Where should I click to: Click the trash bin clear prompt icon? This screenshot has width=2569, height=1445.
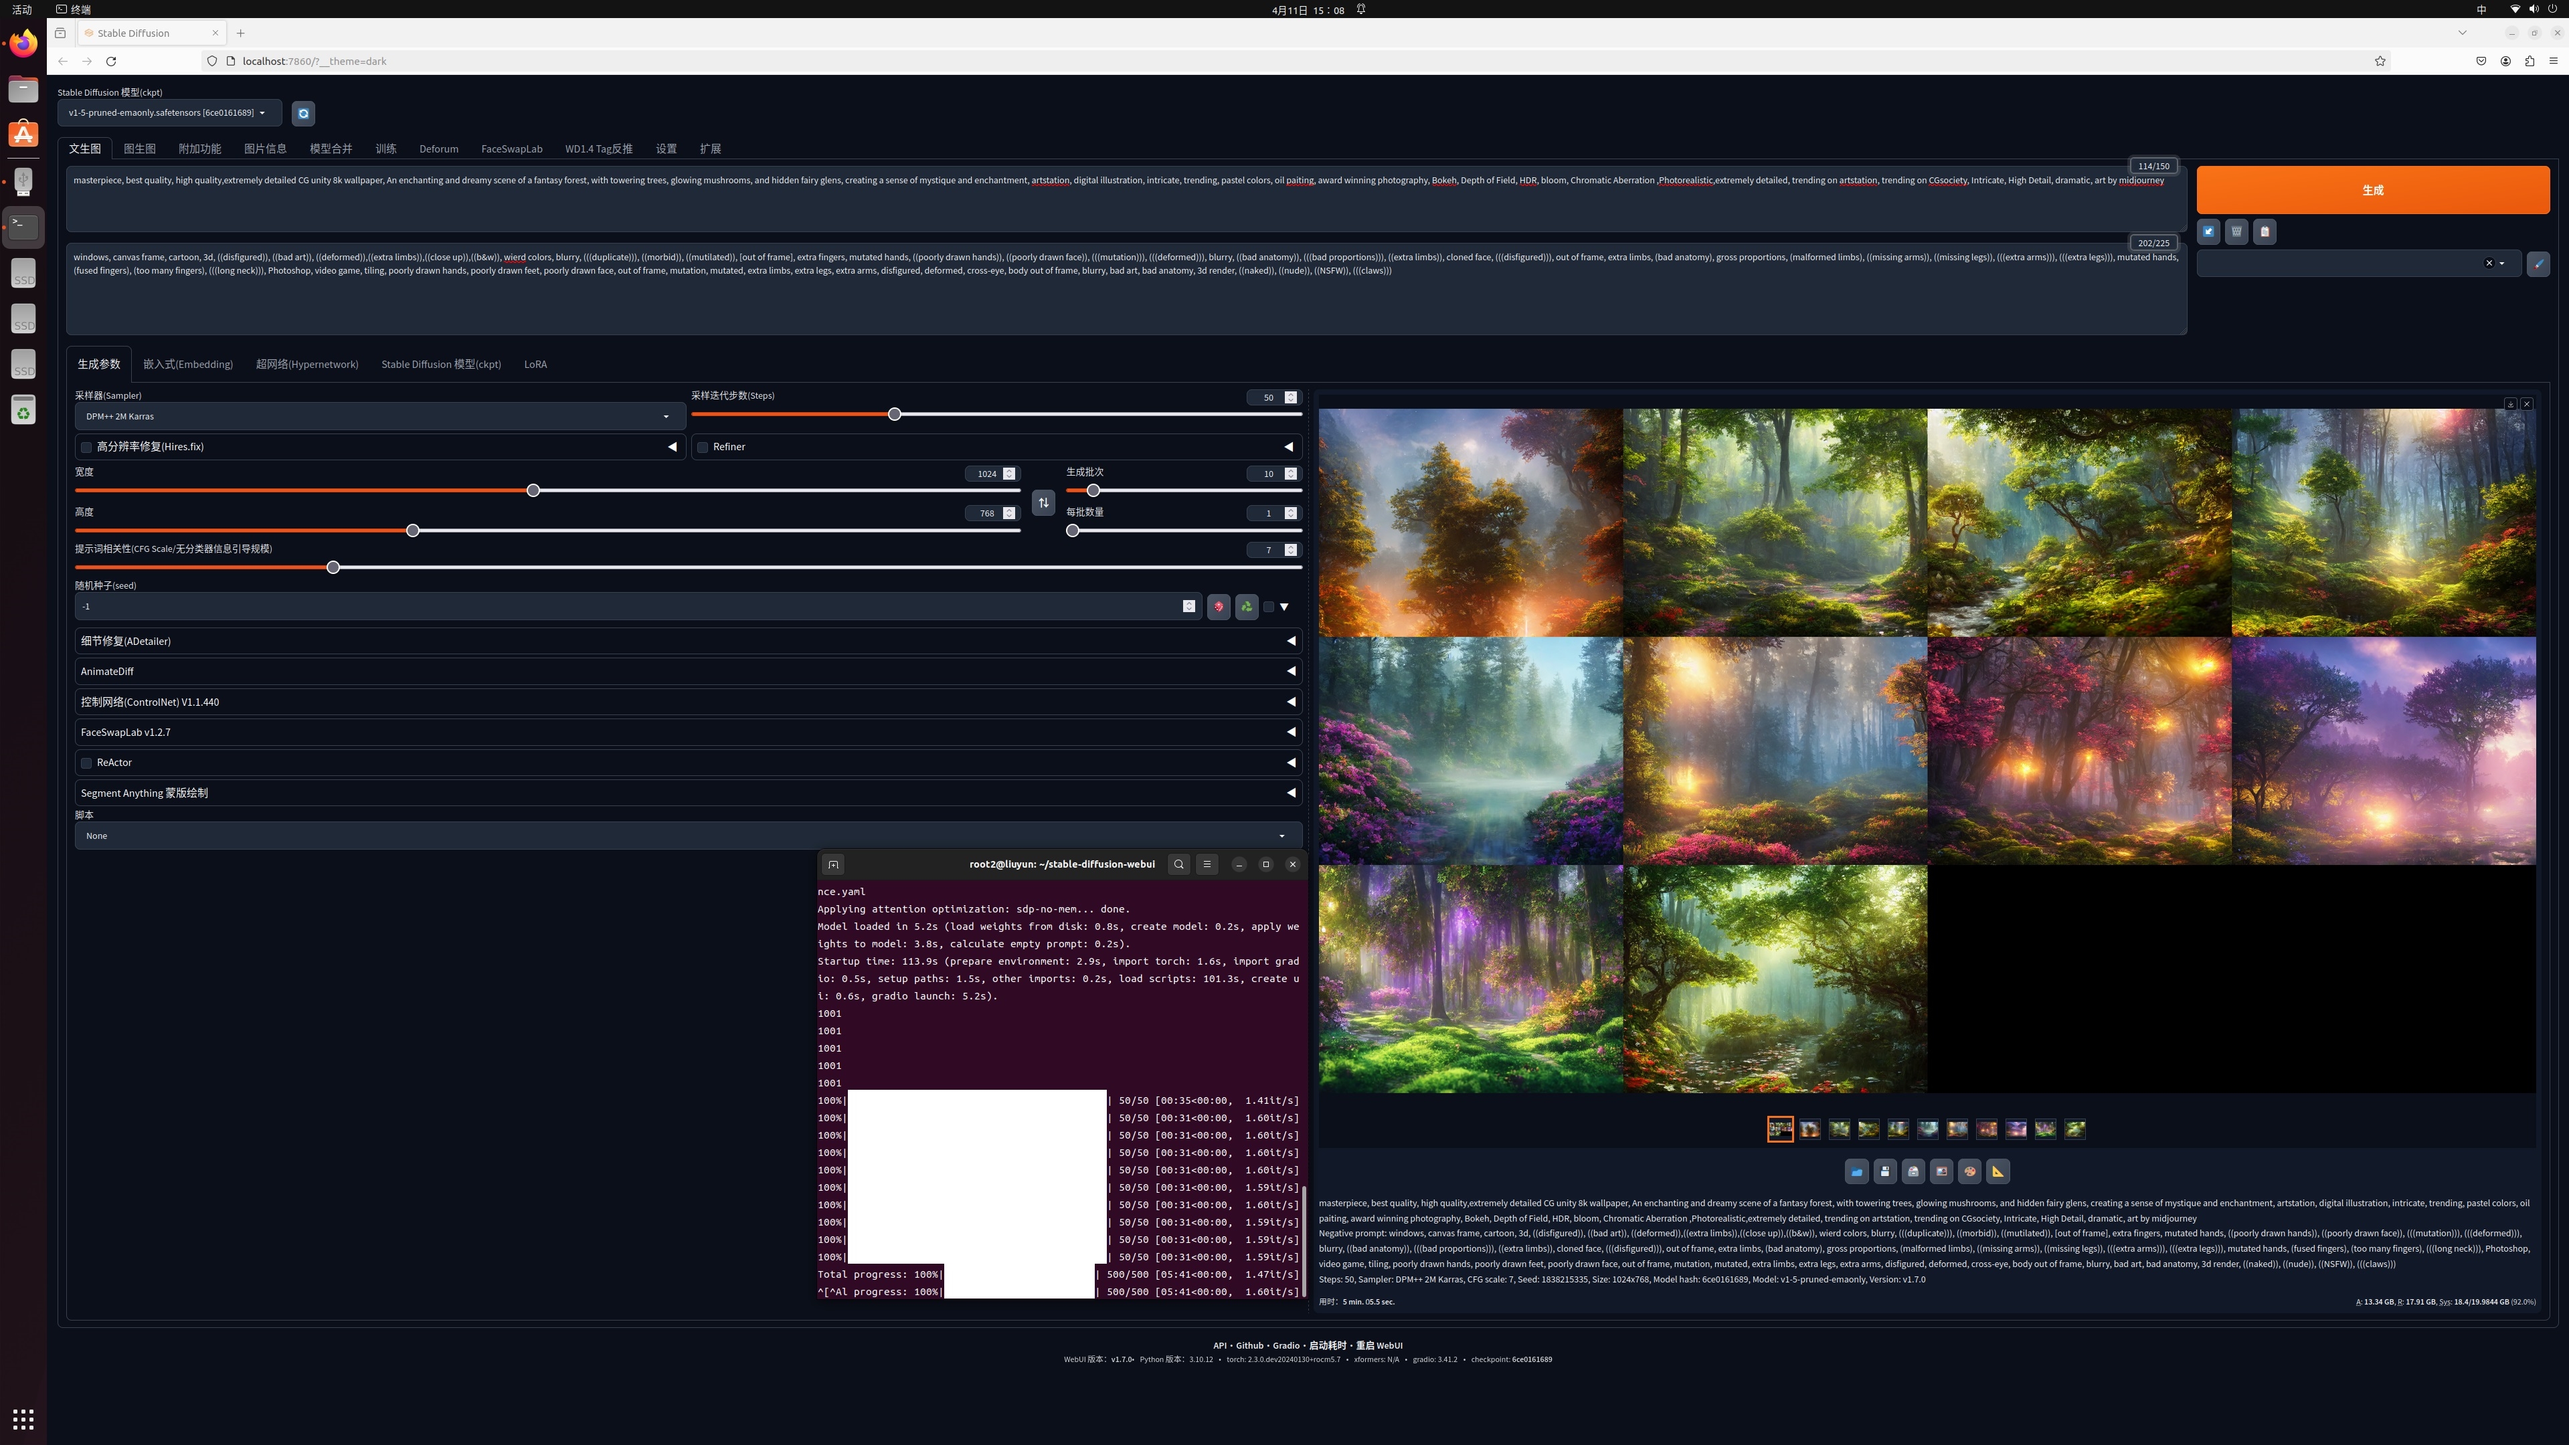coord(2237,231)
